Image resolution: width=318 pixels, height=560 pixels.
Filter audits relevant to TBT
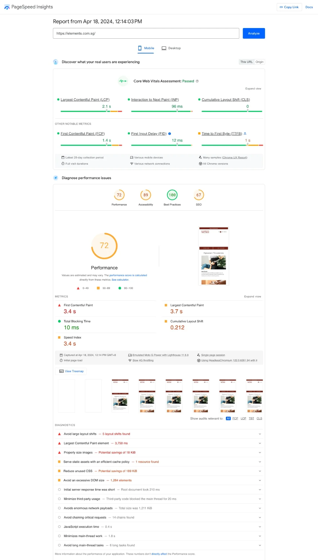251,419
